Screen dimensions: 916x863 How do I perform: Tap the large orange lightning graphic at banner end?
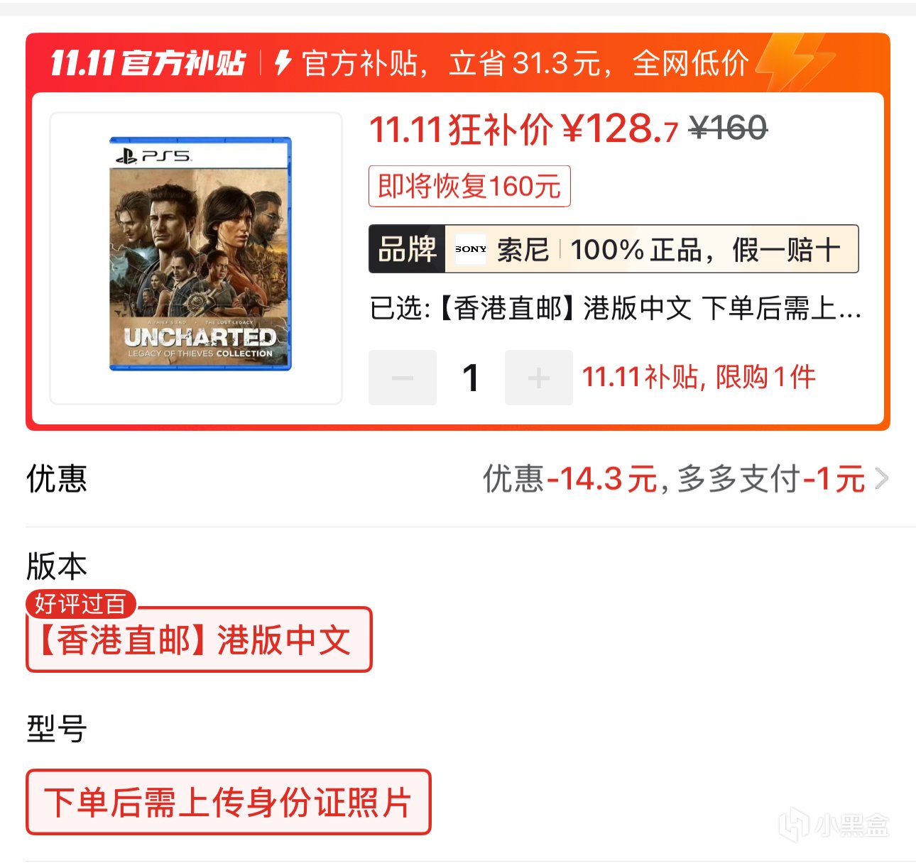coord(795,62)
